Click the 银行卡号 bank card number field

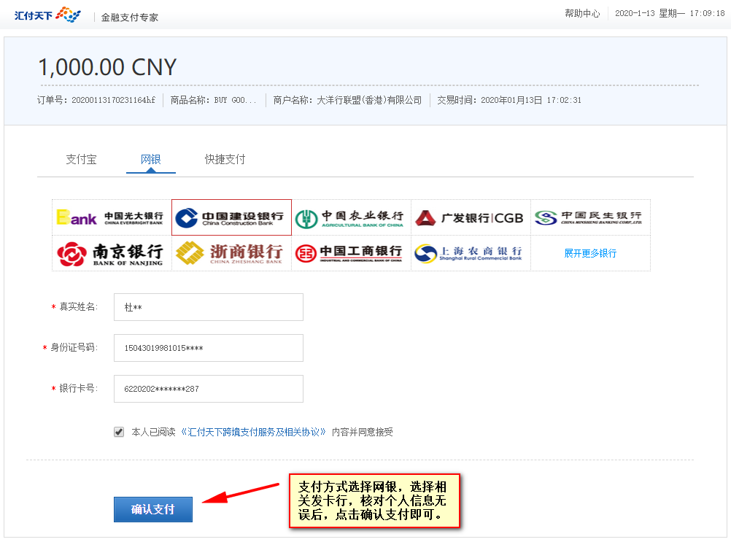click(209, 389)
